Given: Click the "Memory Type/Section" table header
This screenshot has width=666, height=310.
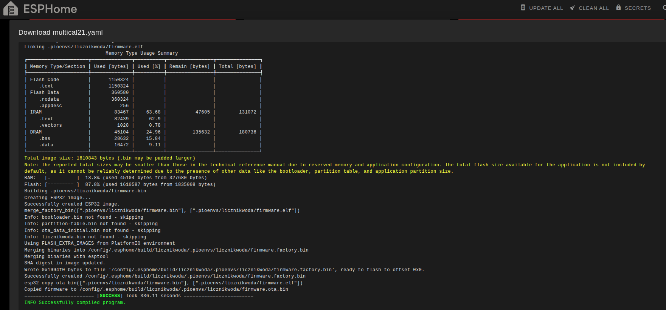Looking at the screenshot, I should click(57, 66).
